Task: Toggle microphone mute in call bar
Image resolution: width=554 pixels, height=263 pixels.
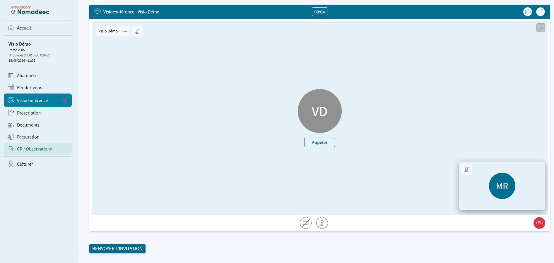Action: click(322, 223)
